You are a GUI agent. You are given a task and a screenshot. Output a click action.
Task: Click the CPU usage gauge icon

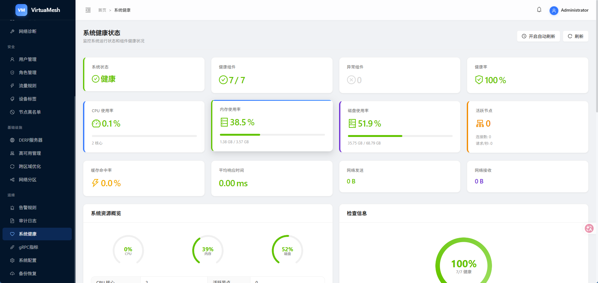[x=96, y=123]
